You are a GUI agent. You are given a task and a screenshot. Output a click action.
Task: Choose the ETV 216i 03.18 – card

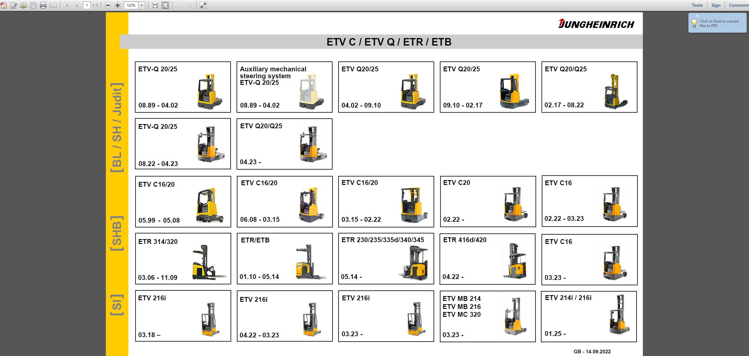pyautogui.click(x=183, y=316)
